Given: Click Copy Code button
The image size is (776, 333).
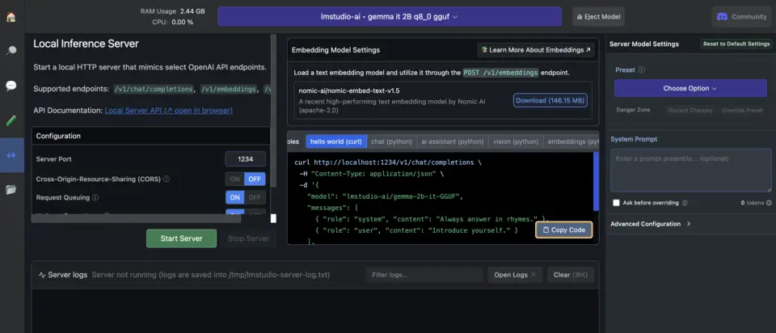Looking at the screenshot, I should 563,230.
